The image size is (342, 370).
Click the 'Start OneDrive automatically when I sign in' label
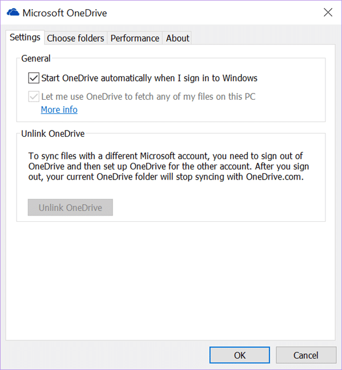point(150,78)
